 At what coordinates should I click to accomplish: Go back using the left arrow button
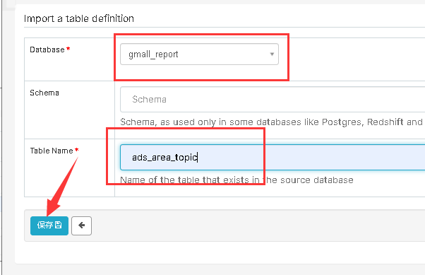tap(82, 226)
